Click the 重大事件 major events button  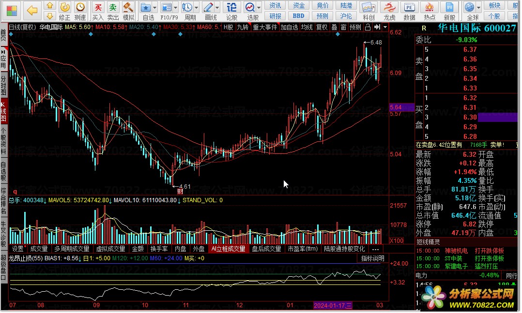265,27
